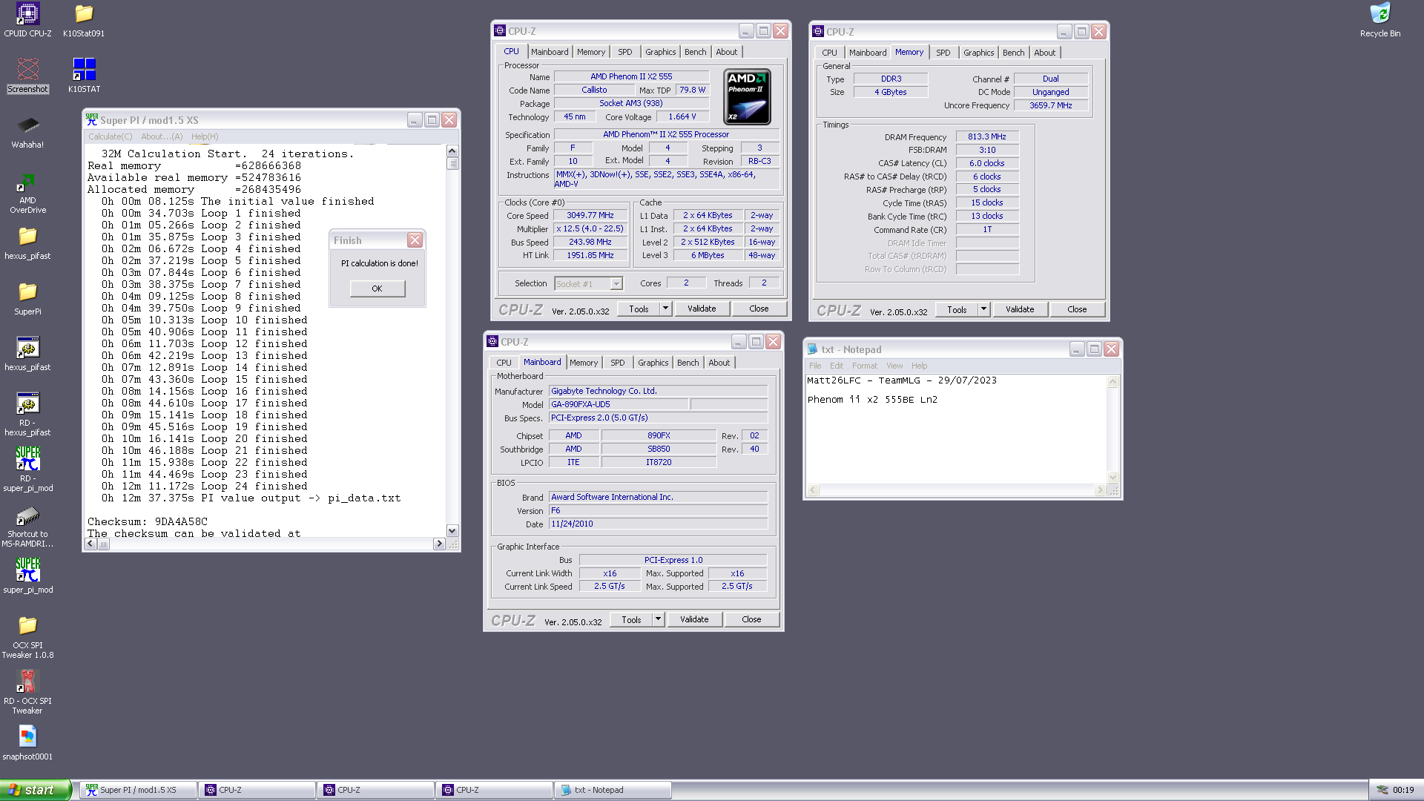Click the Notepad window title icon
The width and height of the screenshot is (1424, 801).
click(x=813, y=349)
